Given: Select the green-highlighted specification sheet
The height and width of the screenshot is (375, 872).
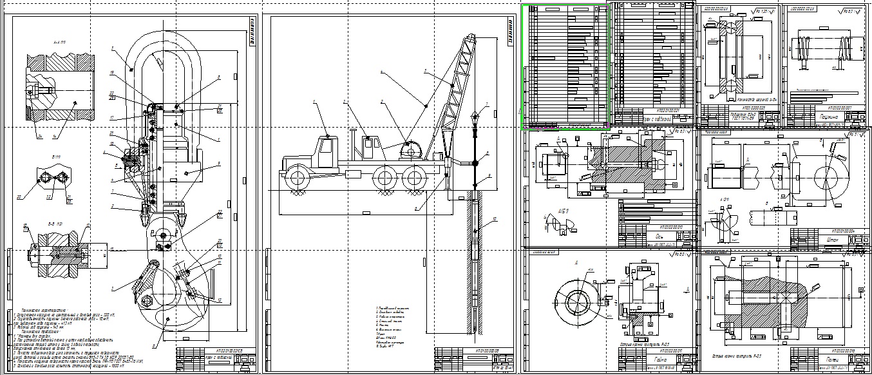Looking at the screenshot, I should pyautogui.click(x=565, y=67).
